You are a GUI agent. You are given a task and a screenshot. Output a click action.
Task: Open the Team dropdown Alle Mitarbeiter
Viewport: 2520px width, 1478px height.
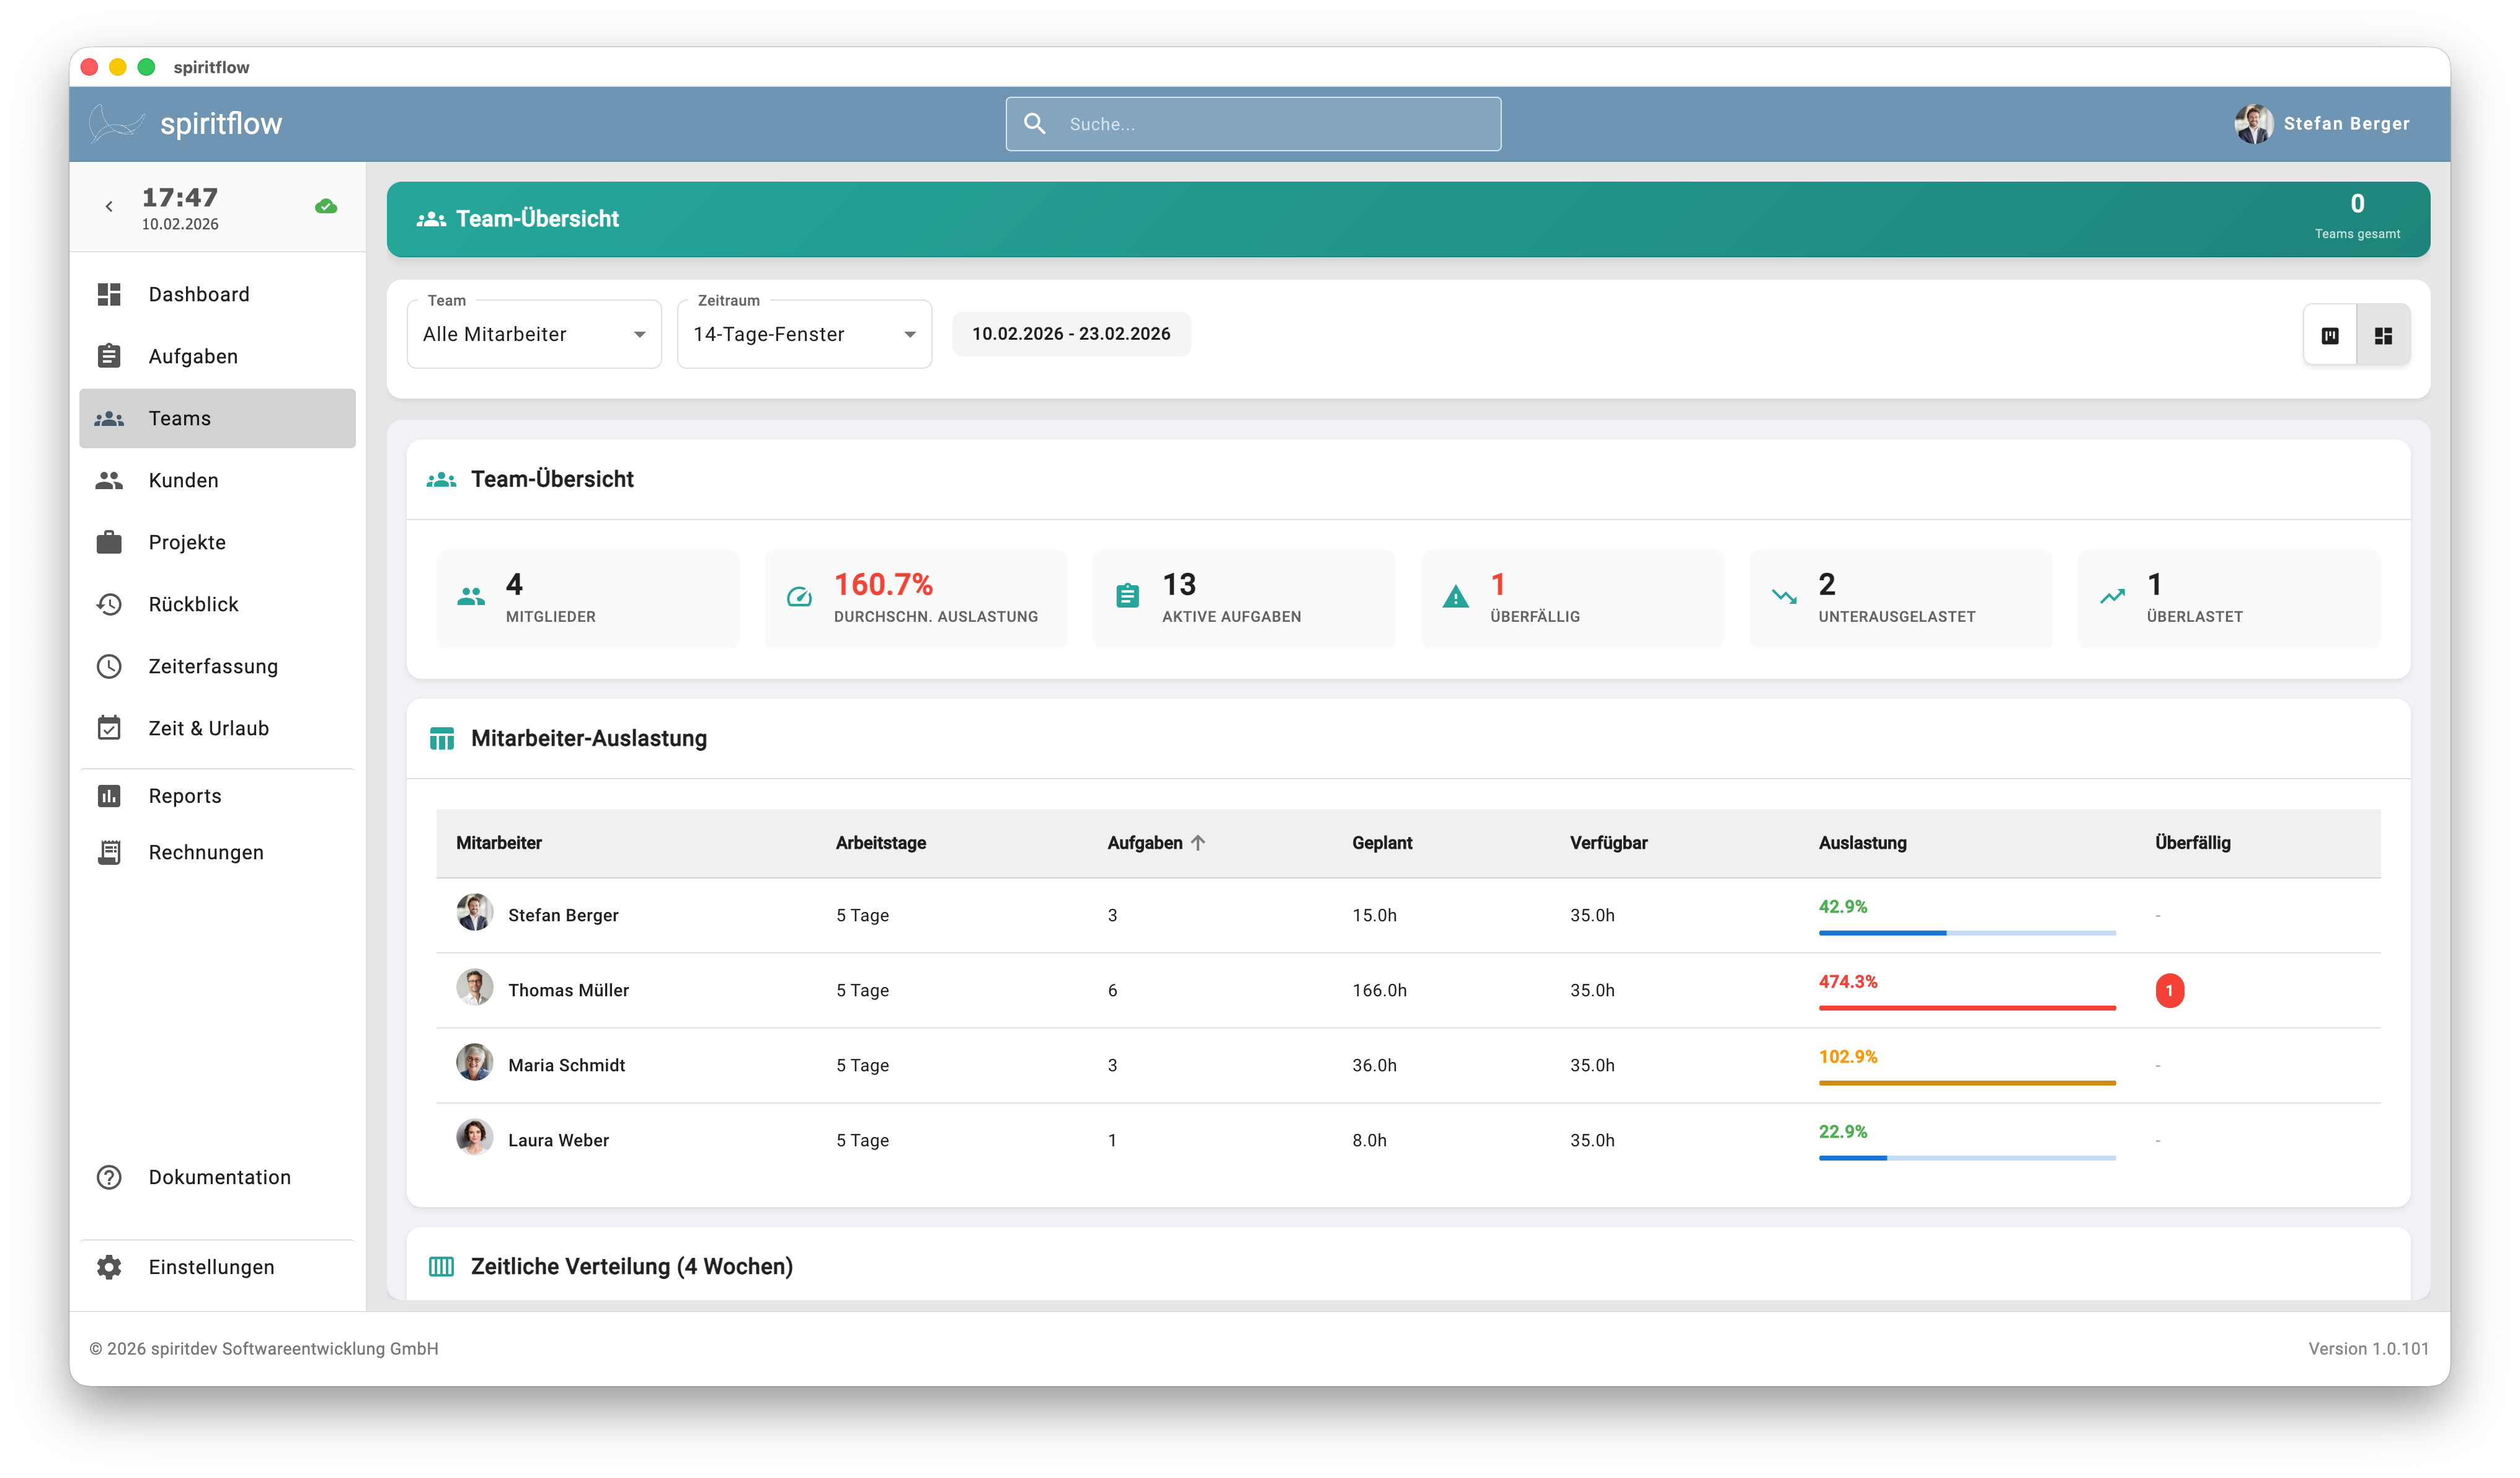coord(534,334)
